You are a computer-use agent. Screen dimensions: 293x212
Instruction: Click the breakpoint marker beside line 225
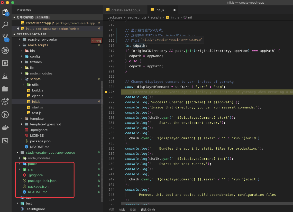(106, 92)
